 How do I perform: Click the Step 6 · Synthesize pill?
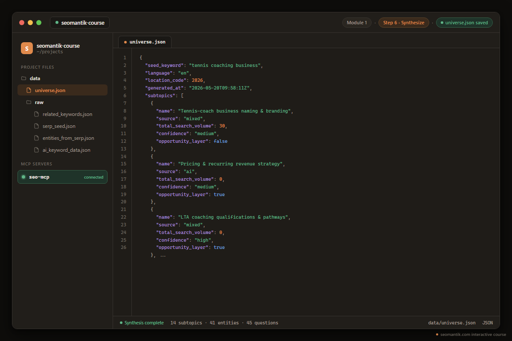click(404, 23)
